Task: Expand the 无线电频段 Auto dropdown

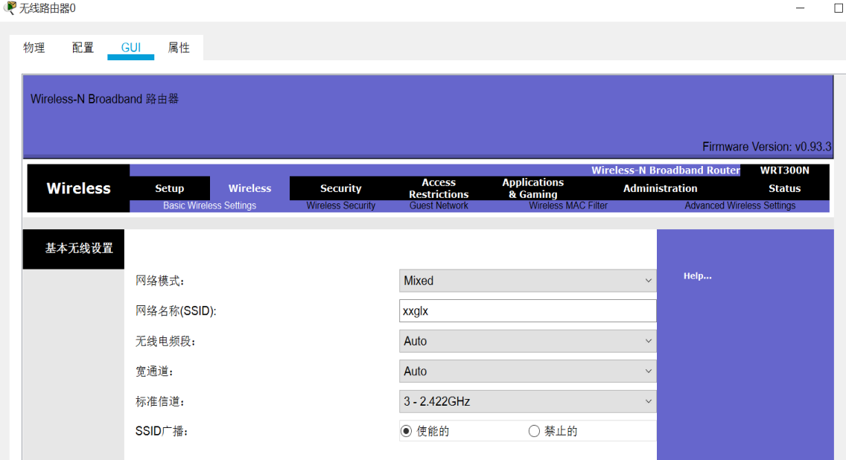Action: tap(528, 341)
